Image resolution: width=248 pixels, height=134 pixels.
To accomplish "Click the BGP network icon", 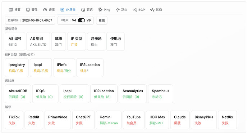I will pyautogui.click(x=135, y=10).
